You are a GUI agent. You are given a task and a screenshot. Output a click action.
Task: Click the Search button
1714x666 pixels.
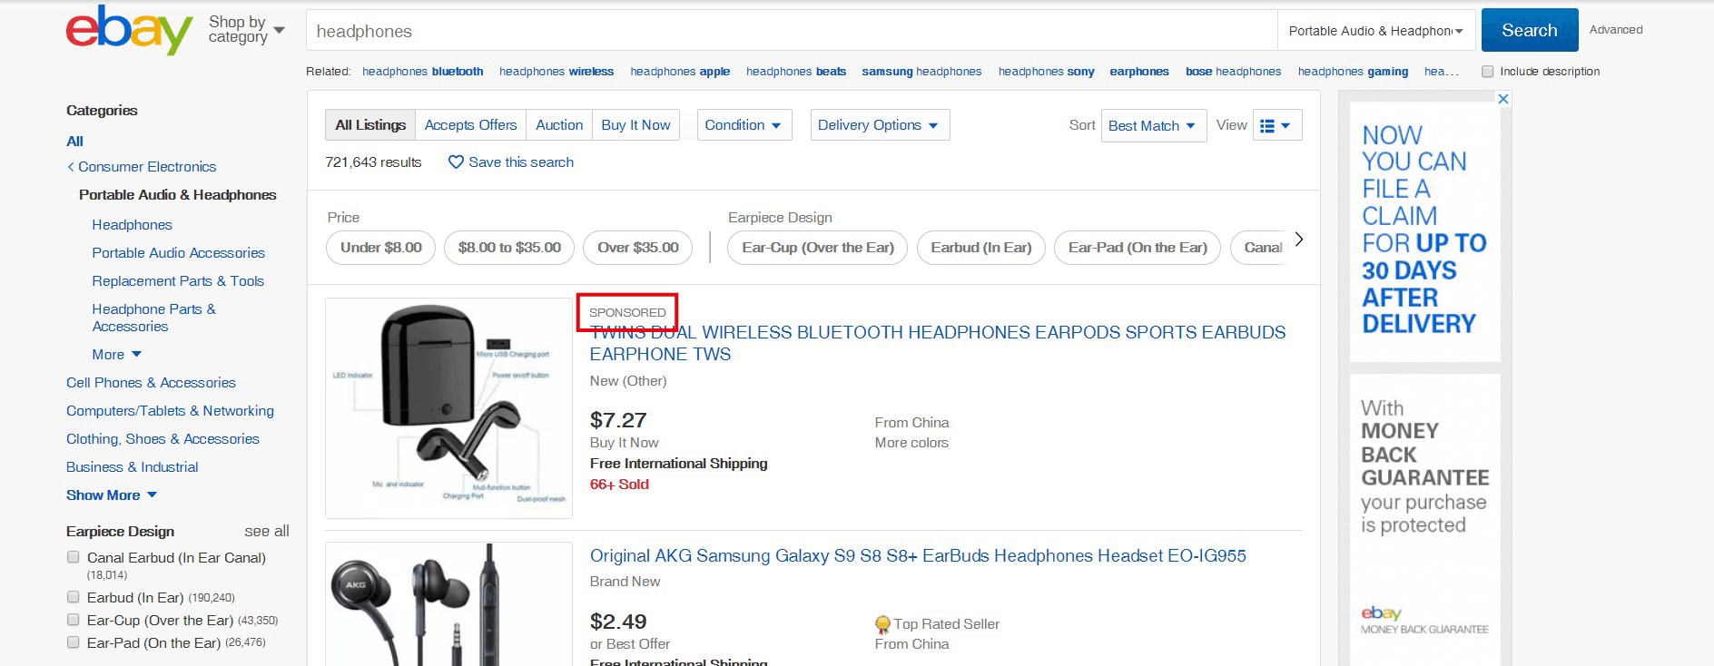click(1530, 30)
